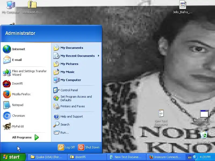Open the Search tool
This screenshot has width=215, height=161.
77,125
